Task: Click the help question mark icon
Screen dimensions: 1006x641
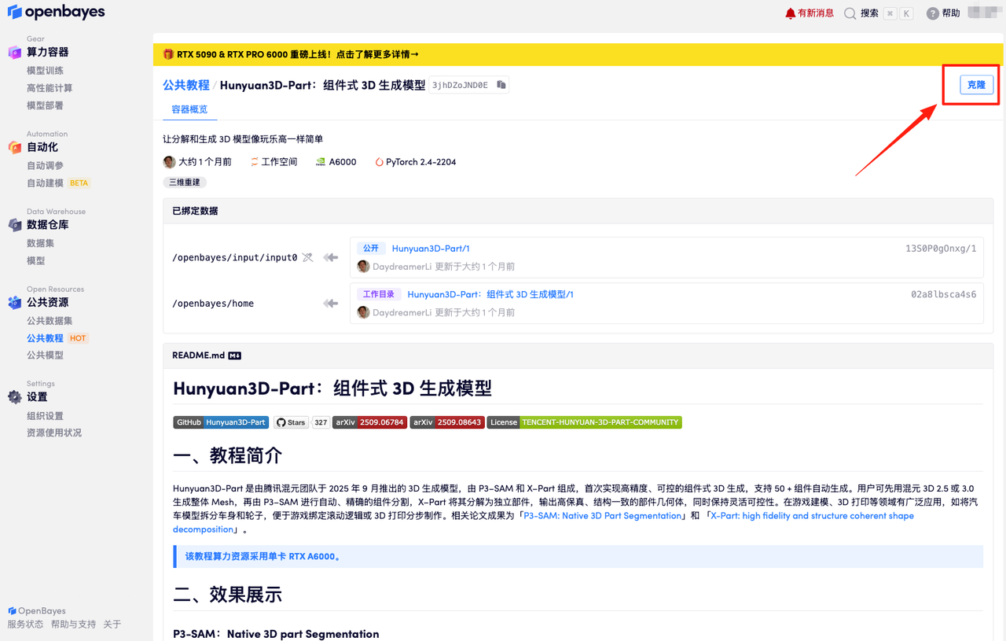Action: coord(932,13)
